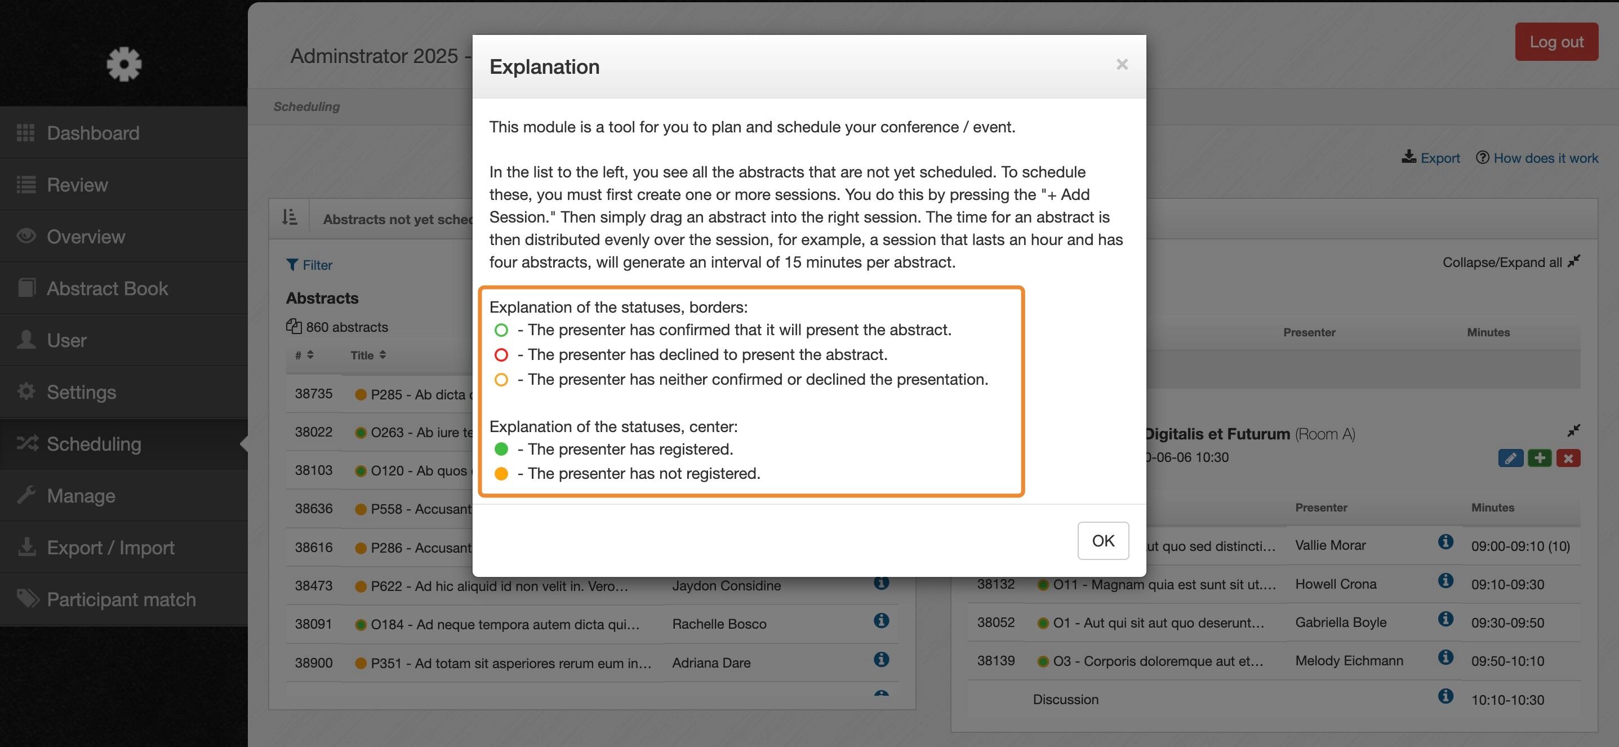Click the red delete session icon
This screenshot has height=747, width=1619.
pyautogui.click(x=1568, y=459)
